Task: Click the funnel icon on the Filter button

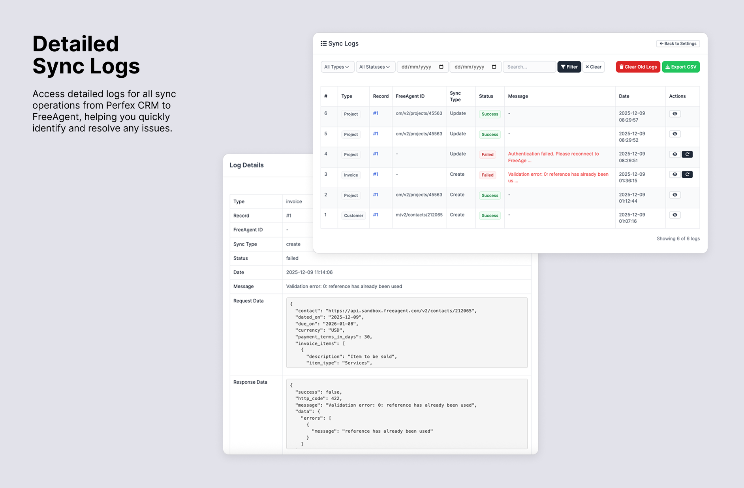Action: tap(564, 67)
